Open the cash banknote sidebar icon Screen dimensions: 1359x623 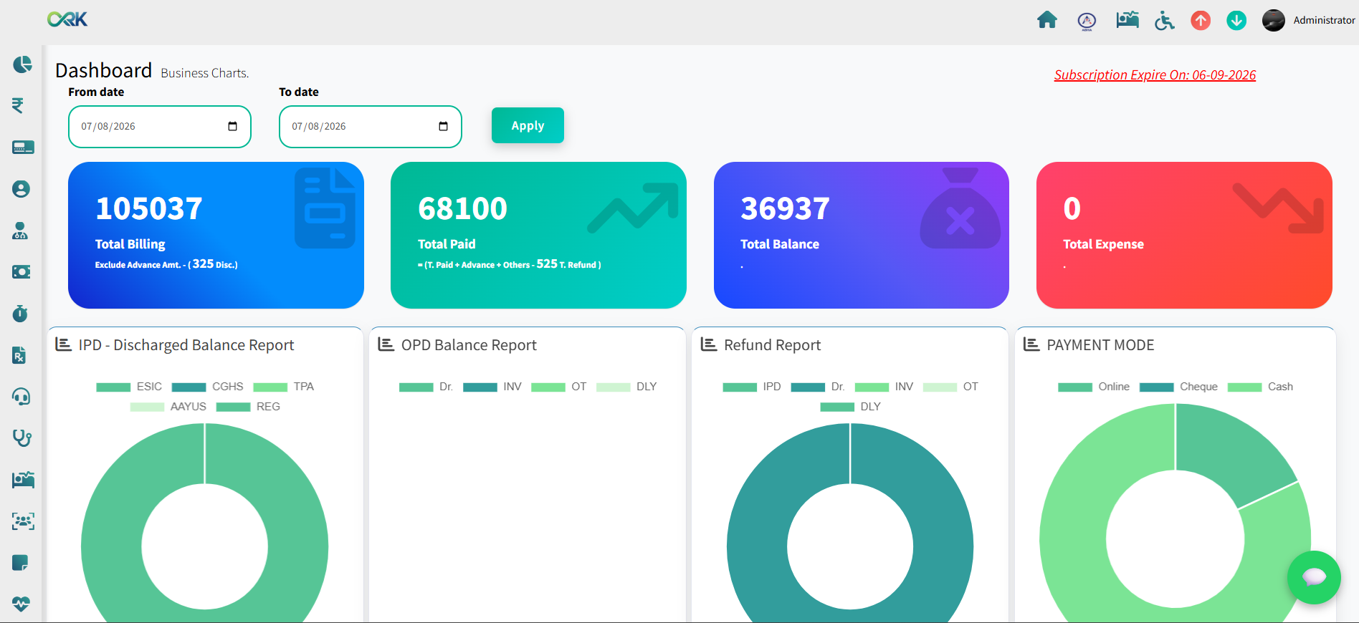(x=22, y=272)
